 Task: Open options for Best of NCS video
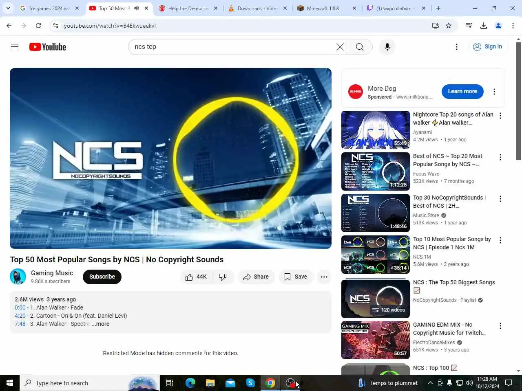click(x=500, y=157)
